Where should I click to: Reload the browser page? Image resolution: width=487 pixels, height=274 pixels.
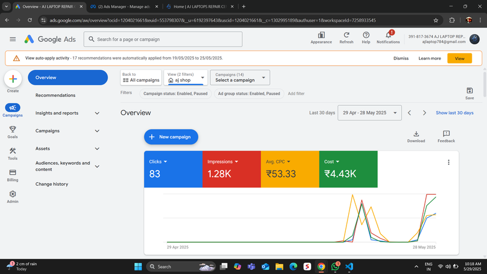point(30,20)
